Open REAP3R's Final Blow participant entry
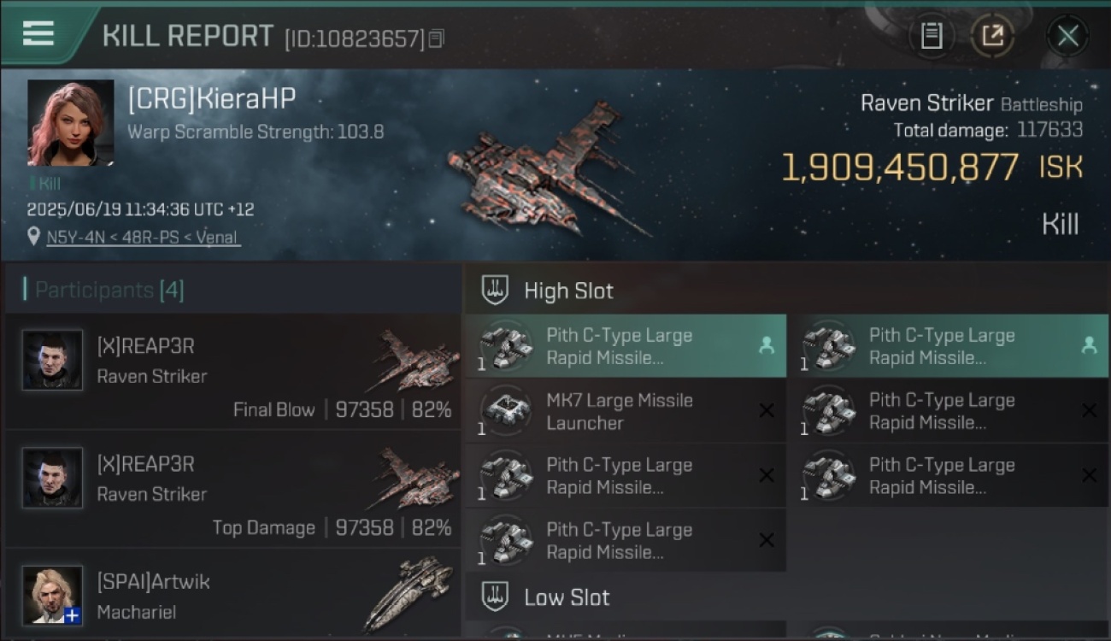This screenshot has width=1111, height=641. 232,371
